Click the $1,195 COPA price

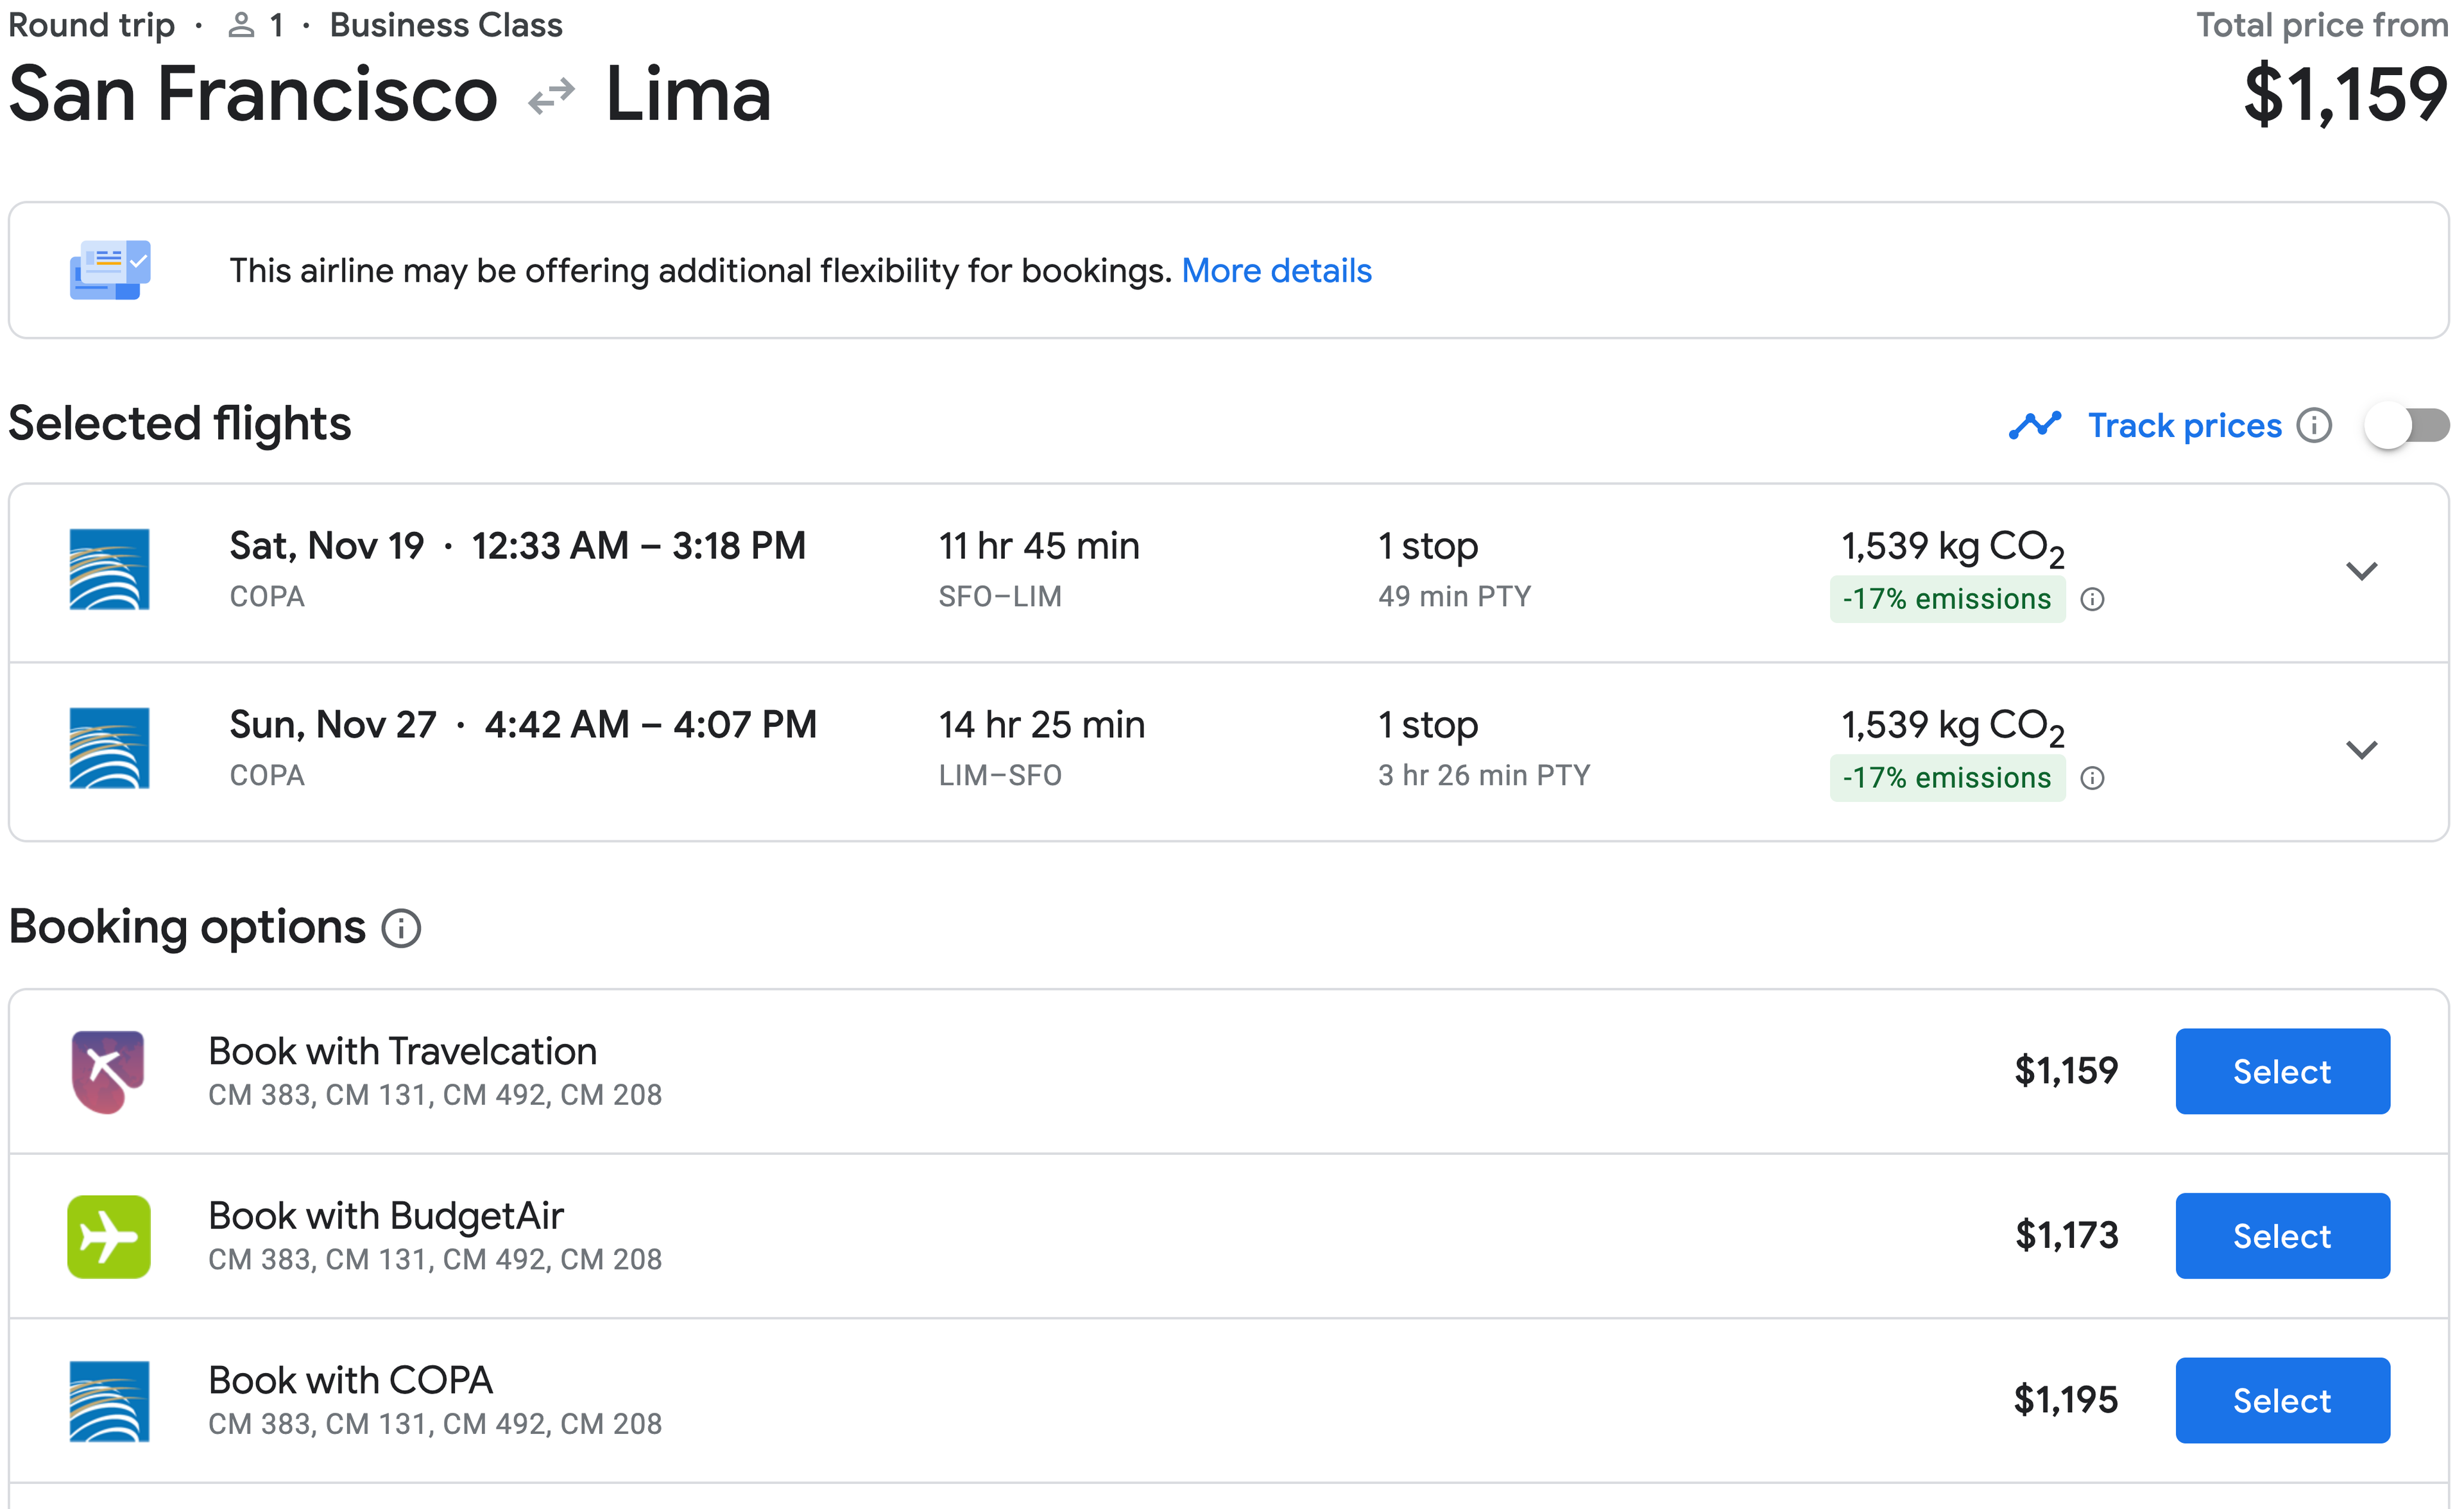[x=2066, y=1400]
